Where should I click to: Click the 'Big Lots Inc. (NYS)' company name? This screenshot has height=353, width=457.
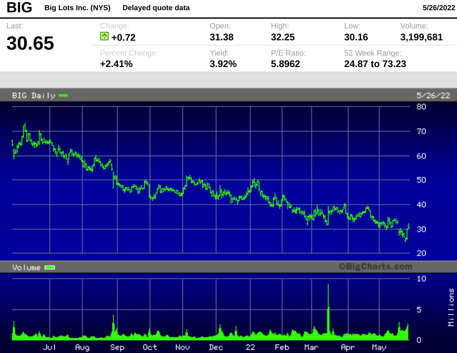coord(77,8)
